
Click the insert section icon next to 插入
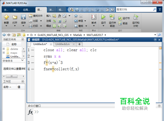coord(54,16)
